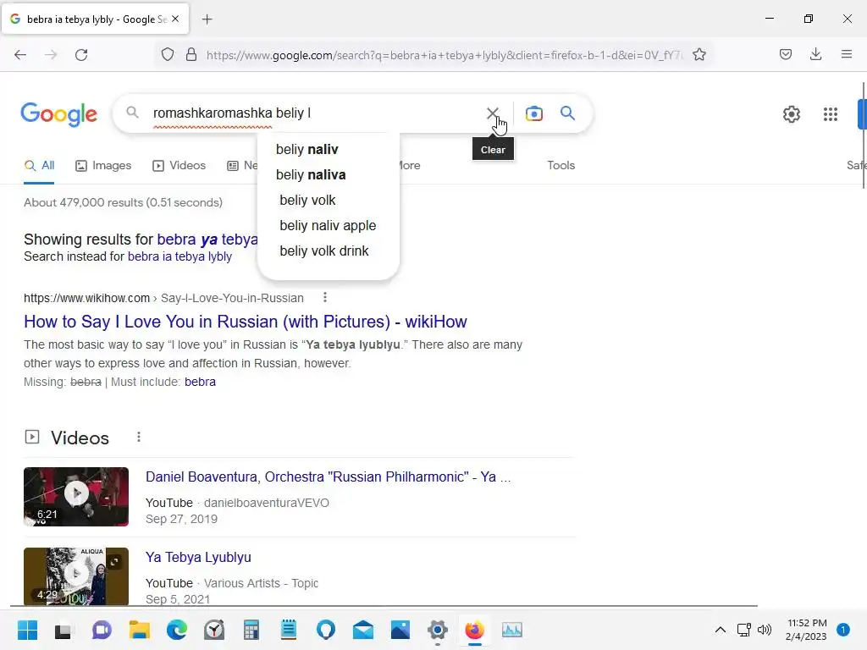Switch to Firefox on the taskbar
The image size is (867, 650).
[475, 630]
